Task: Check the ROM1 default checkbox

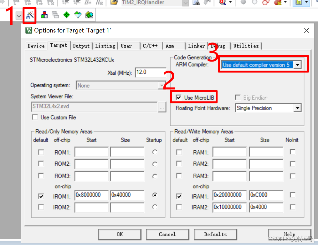Action: (x=41, y=152)
